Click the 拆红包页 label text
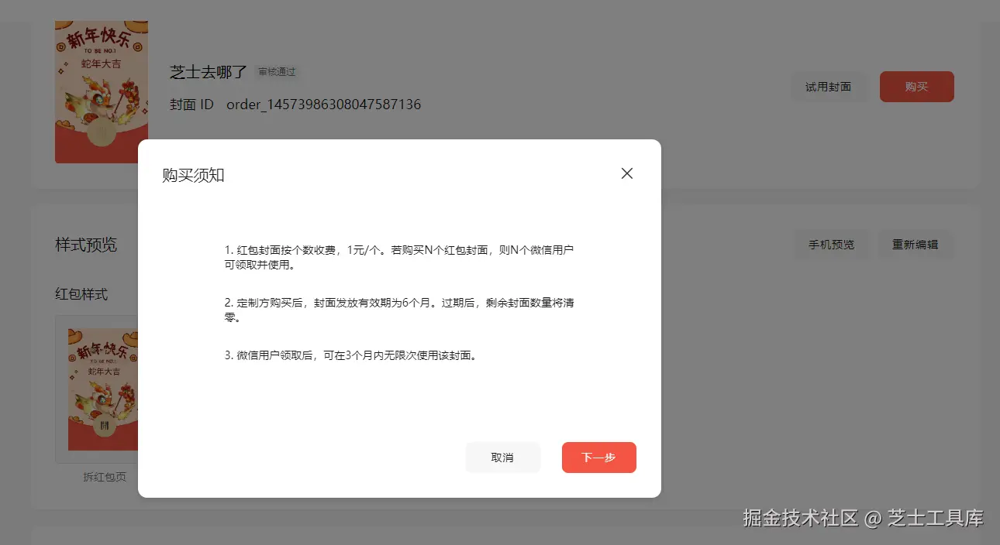This screenshot has height=545, width=1000. pos(105,477)
